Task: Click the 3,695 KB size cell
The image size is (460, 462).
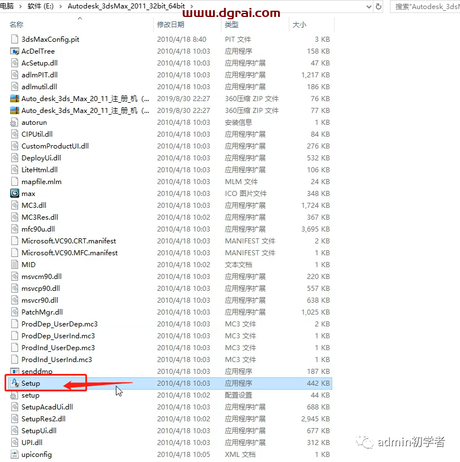Action: point(315,229)
